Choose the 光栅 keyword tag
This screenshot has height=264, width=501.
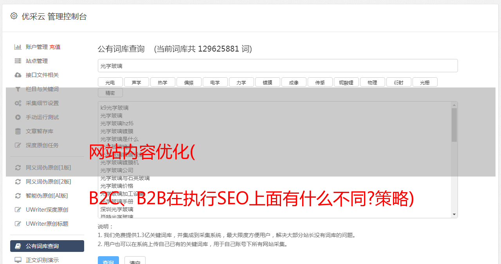click(x=425, y=82)
